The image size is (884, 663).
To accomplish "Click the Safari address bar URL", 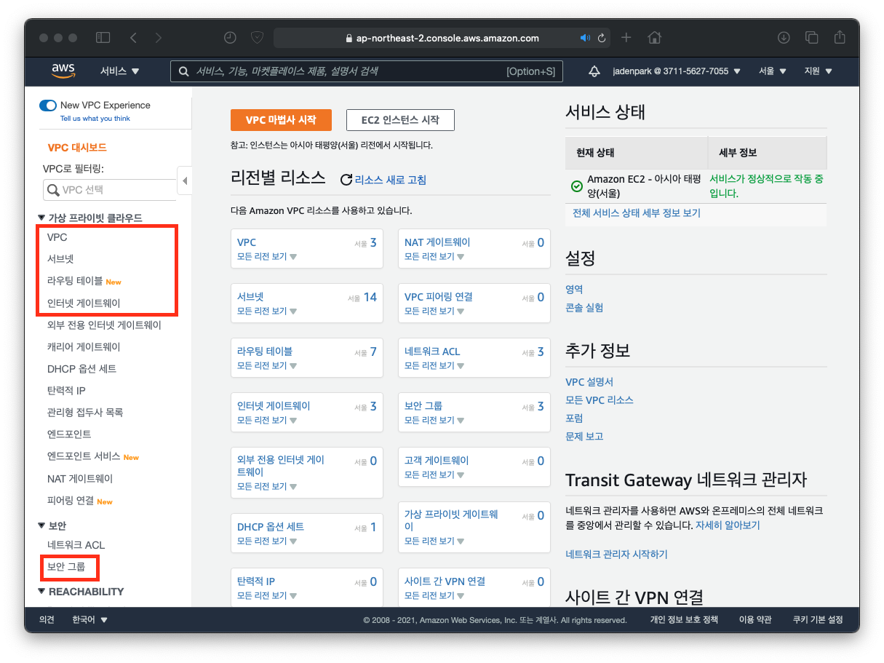I will coord(446,38).
